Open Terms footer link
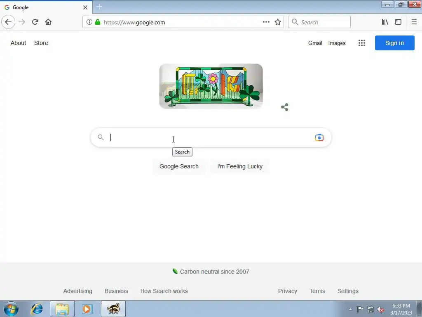This screenshot has height=317, width=422. pyautogui.click(x=317, y=291)
